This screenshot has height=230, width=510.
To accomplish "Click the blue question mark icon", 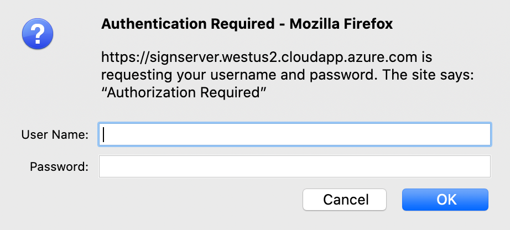I will [37, 33].
